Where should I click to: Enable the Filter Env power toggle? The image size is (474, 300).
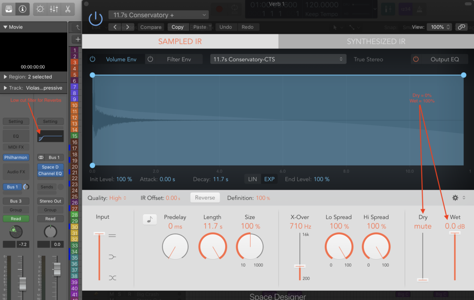(x=150, y=59)
